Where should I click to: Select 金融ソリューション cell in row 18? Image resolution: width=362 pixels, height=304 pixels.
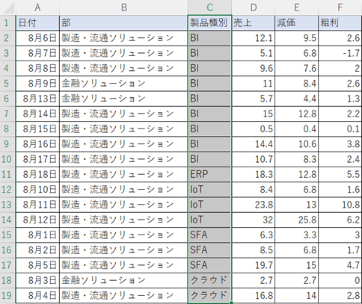tap(123, 280)
